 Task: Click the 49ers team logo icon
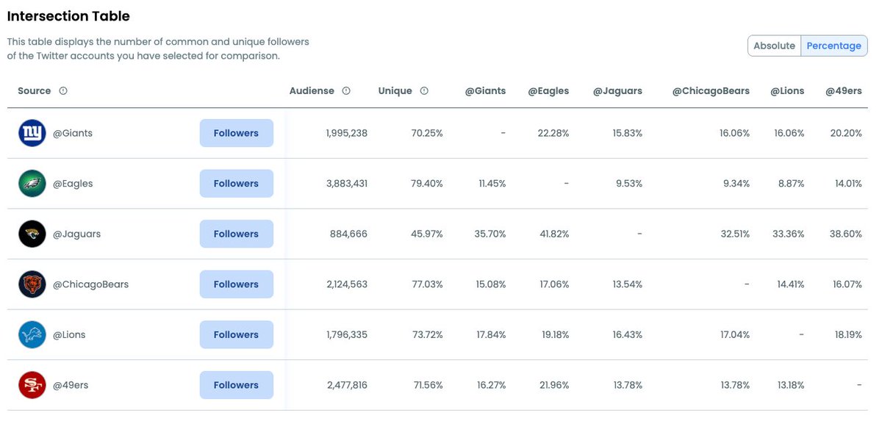pyautogui.click(x=32, y=385)
